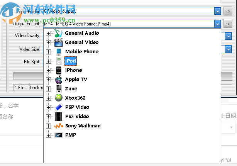Choose the PMP category label
The width and height of the screenshot is (237, 166).
71,135
